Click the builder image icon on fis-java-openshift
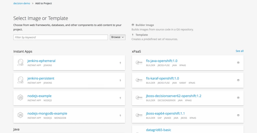The height and width of the screenshot is (133, 257). [238, 63]
